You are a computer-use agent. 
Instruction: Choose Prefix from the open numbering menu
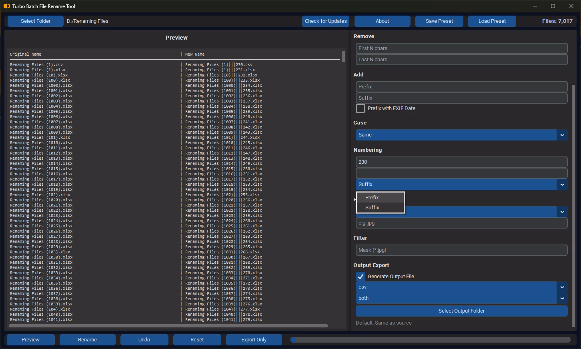380,198
